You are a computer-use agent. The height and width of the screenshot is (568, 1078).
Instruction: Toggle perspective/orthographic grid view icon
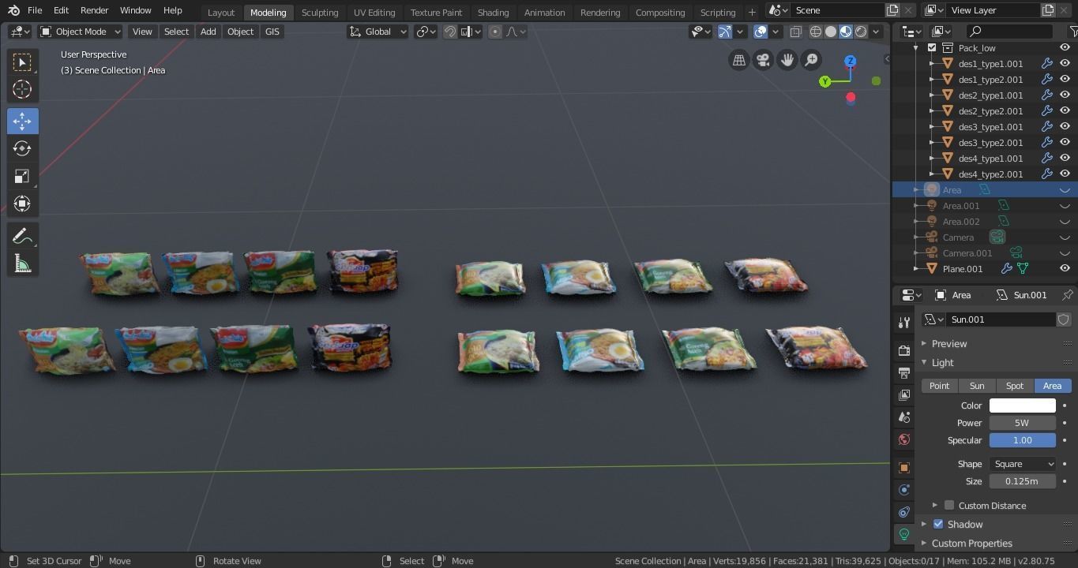pos(738,60)
